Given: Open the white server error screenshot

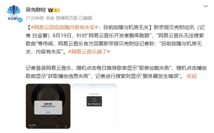Looking at the screenshot, I should point(94,106).
